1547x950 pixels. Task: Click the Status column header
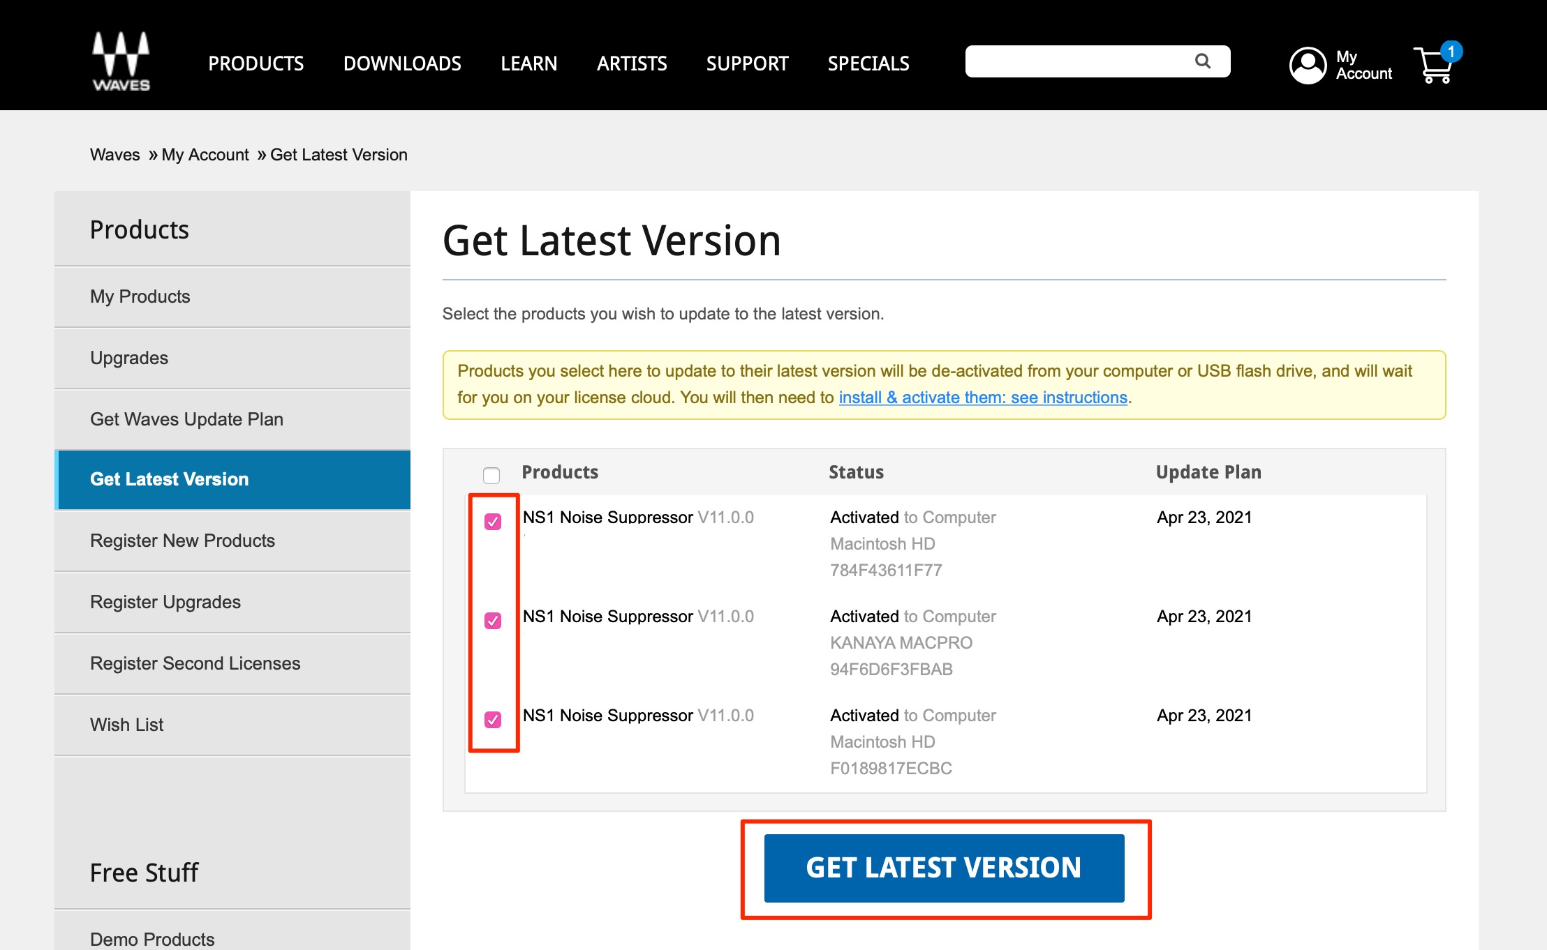pos(856,472)
